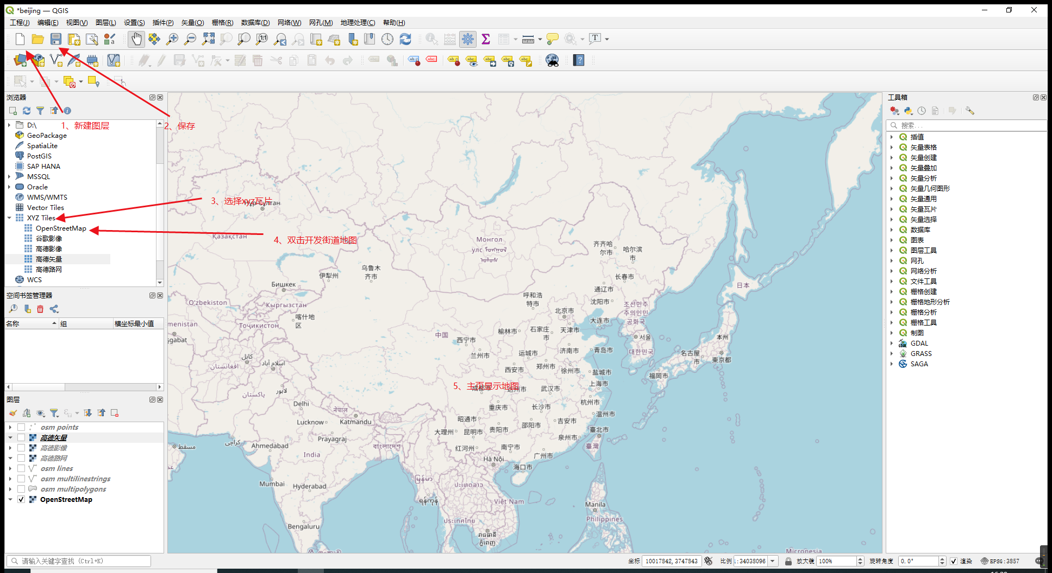Select the 高德路网 browser entry
The image size is (1052, 573).
(49, 269)
